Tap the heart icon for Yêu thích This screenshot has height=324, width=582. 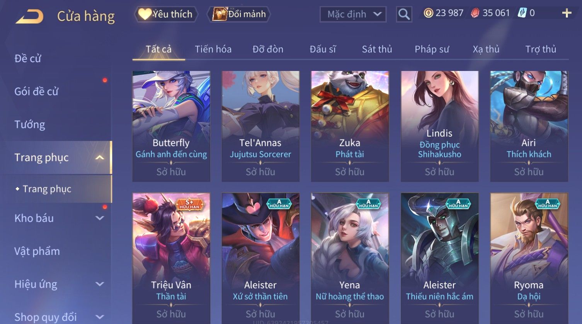pos(145,14)
